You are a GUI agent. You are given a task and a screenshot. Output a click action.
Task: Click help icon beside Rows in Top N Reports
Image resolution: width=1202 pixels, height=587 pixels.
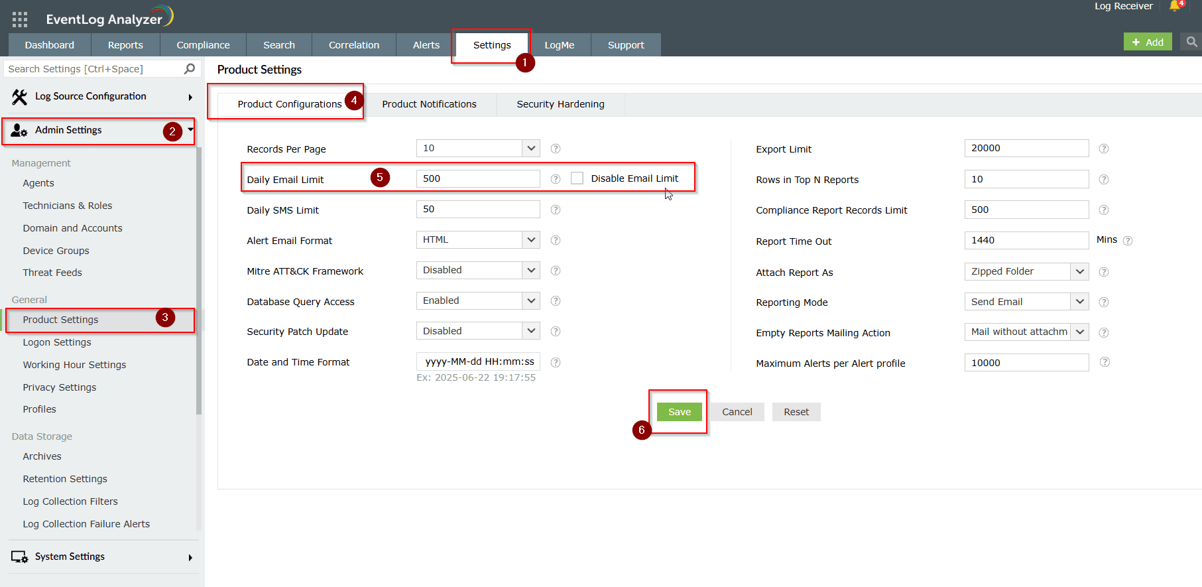click(1104, 180)
